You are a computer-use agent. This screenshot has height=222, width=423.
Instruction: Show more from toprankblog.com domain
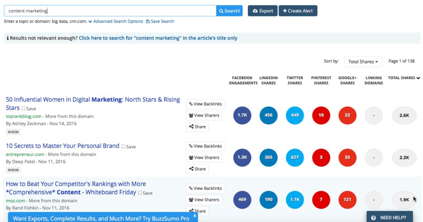tap(69, 116)
